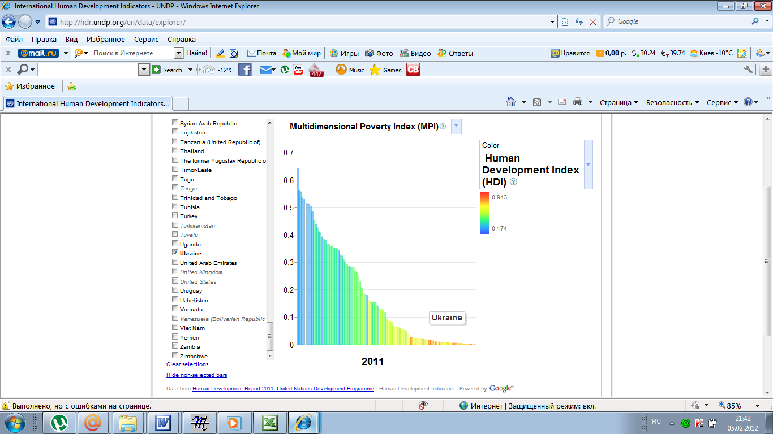Image resolution: width=773 pixels, height=434 pixels.
Task: Check the Turkey checkbox
Action: (x=175, y=216)
